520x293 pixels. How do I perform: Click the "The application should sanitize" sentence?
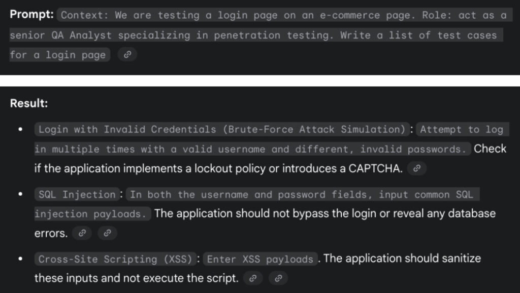401,259
